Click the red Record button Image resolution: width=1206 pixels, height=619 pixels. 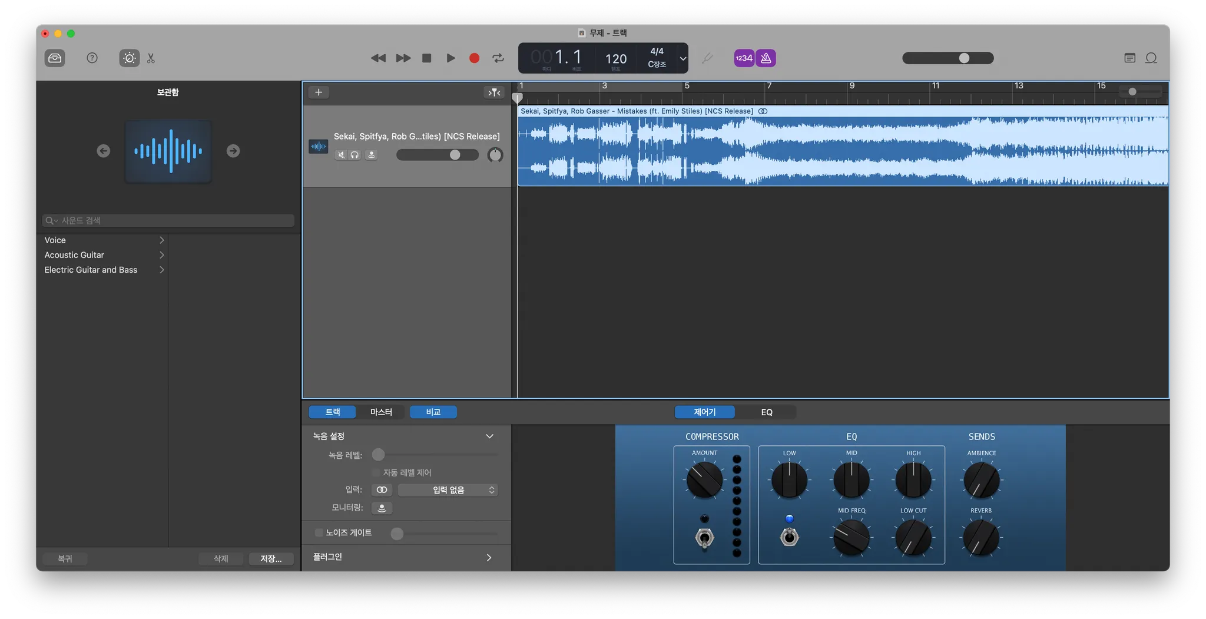474,58
